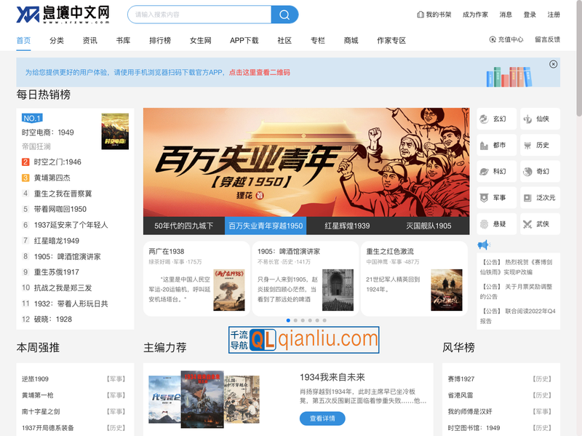The image size is (582, 436).
Task: Open the 仙侠 category via its icon
Action: coord(527,118)
